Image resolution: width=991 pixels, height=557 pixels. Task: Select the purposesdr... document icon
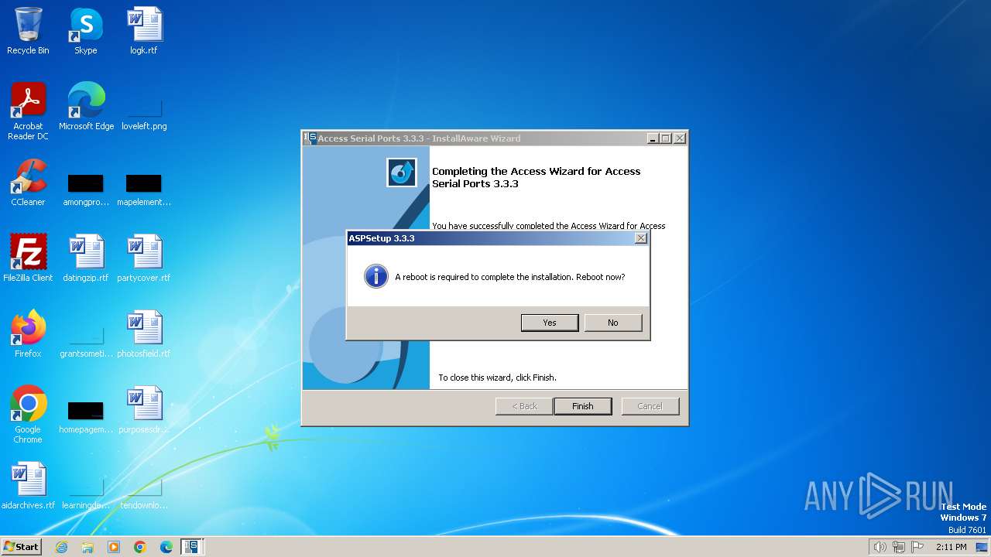pyautogui.click(x=144, y=410)
